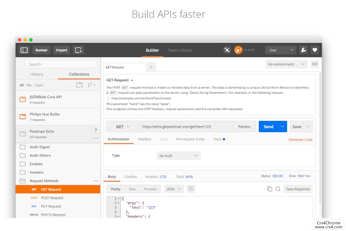Open Request Methods folder ellipsis menu

click(96, 181)
